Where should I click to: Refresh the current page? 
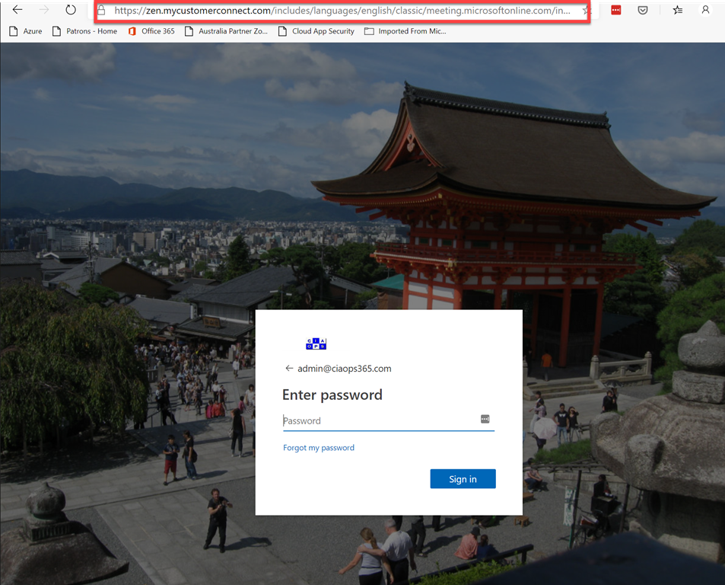coord(71,10)
